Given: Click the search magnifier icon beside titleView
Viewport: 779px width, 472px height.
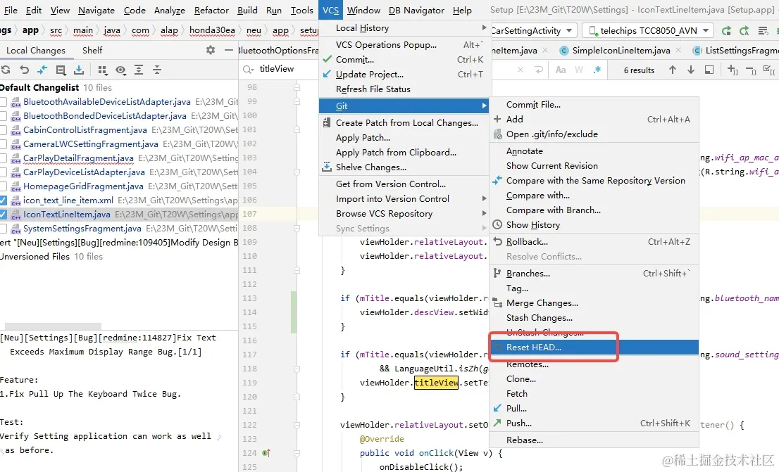Looking at the screenshot, I should (x=247, y=70).
